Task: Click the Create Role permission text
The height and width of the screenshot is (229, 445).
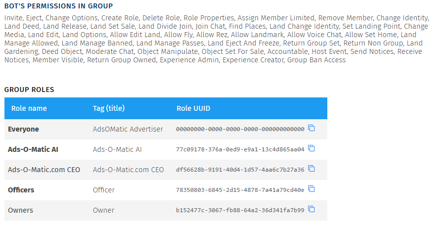Action: (x=120, y=18)
